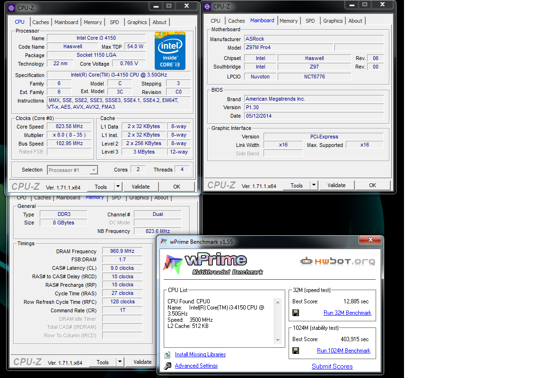Click the Bus Speed 102.95 MHz value

click(x=69, y=143)
